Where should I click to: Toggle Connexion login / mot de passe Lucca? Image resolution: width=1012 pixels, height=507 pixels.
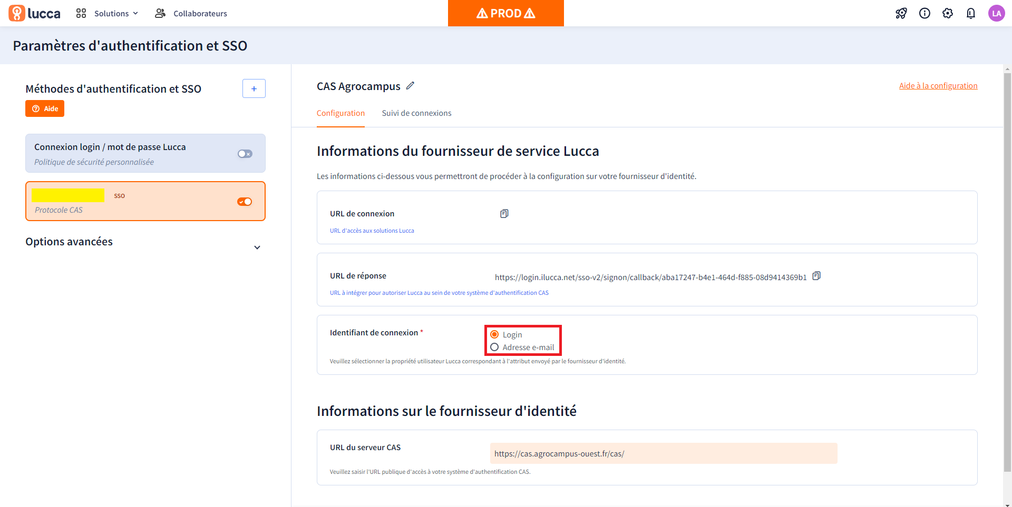[x=245, y=154]
